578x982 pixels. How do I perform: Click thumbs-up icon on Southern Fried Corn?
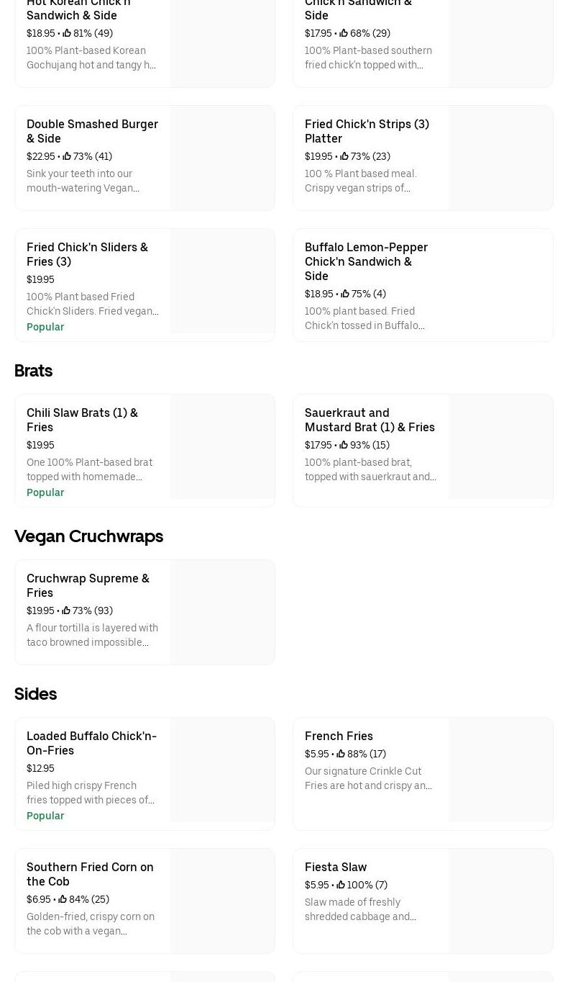[x=63, y=899]
